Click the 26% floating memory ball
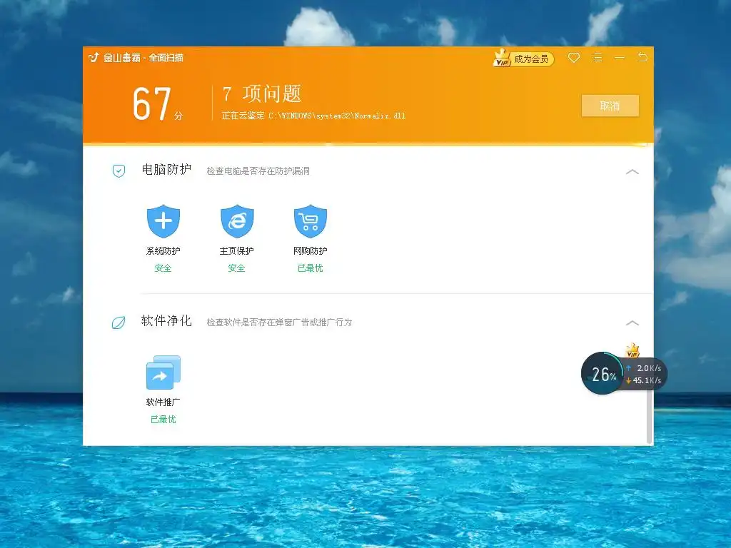This screenshot has height=548, width=731. tap(603, 373)
